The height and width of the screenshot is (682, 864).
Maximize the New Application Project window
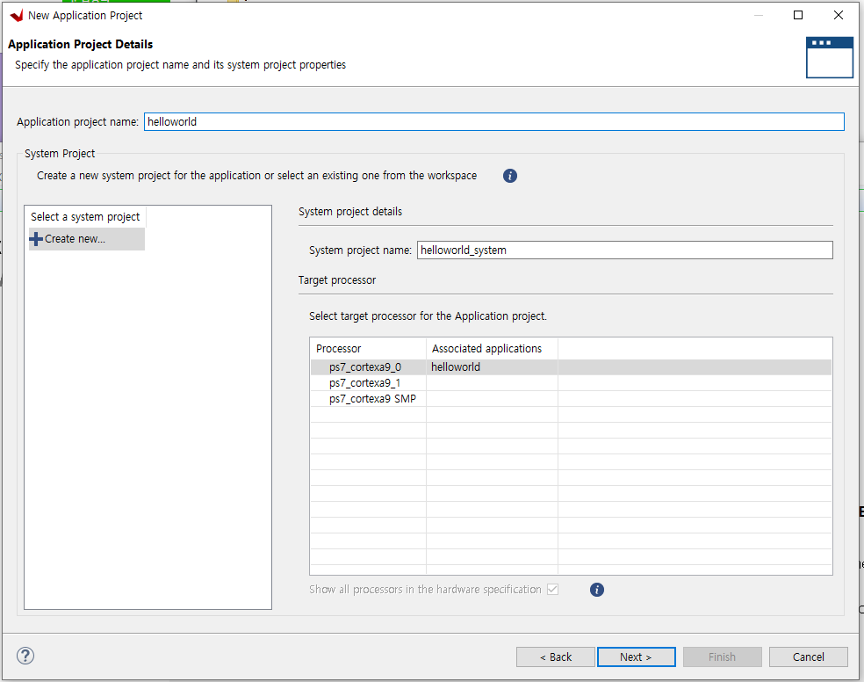tap(798, 15)
